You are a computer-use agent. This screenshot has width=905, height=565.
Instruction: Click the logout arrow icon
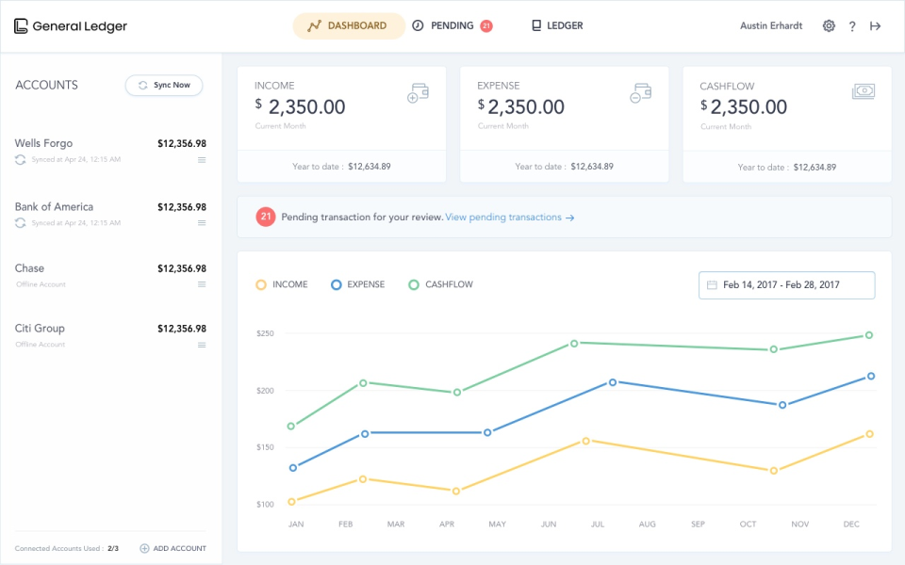click(x=875, y=26)
